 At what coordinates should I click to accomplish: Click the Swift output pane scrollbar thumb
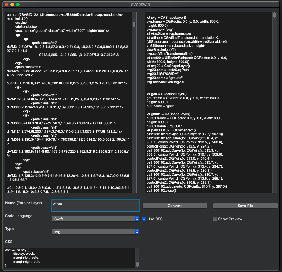point(275,15)
